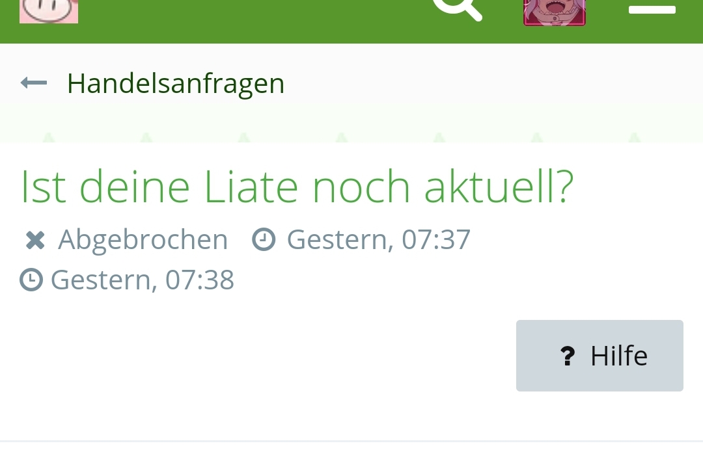Screen dimensions: 703x450
Task: Click the 'Gestern, 07:37' timestamp
Action: coord(379,239)
